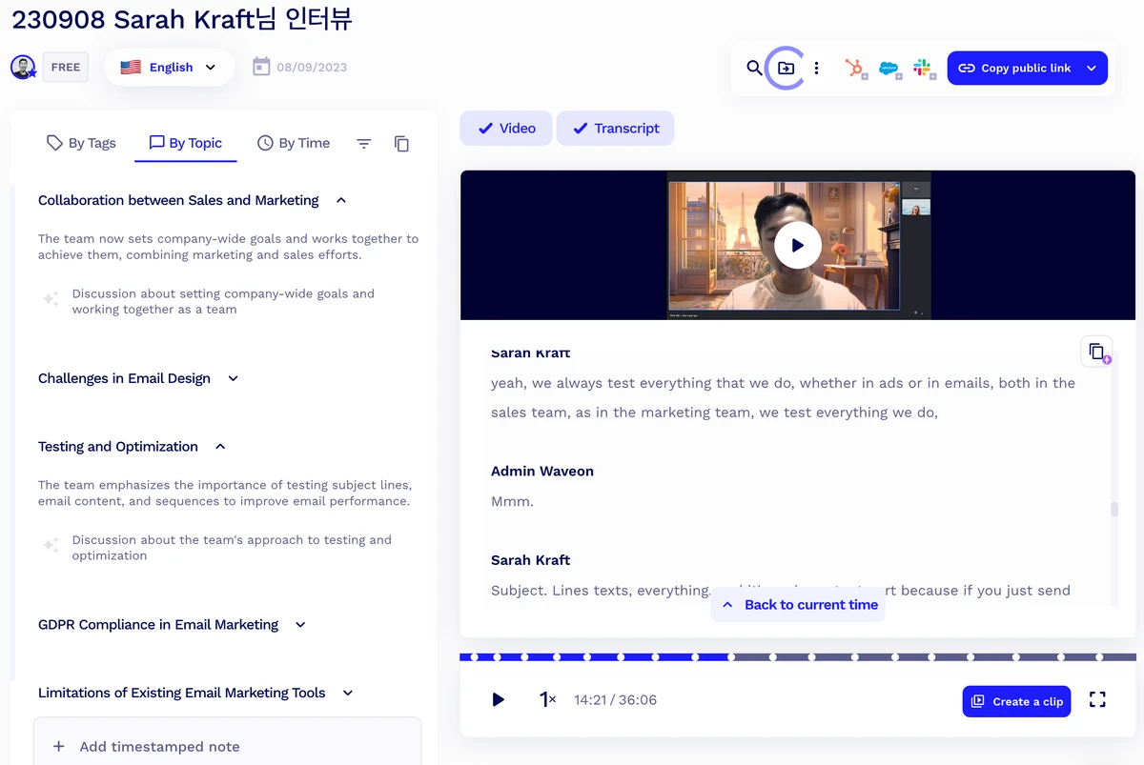Click the 'Mmm.' transcript line

(512, 501)
